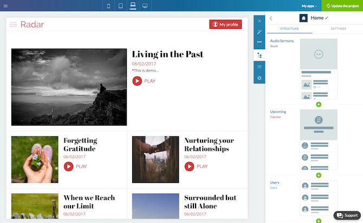Select the desktop monitor preview icon

(x=145, y=6)
